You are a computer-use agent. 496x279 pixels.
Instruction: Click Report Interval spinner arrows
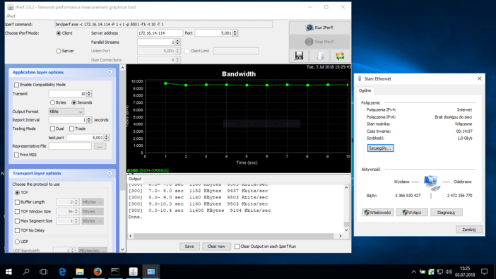tap(89, 120)
